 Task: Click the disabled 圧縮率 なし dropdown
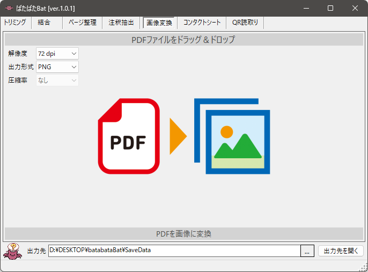point(57,80)
